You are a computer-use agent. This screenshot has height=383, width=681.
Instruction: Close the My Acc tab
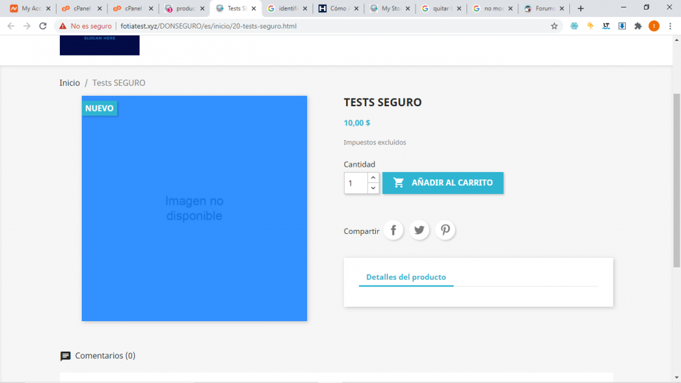48,8
